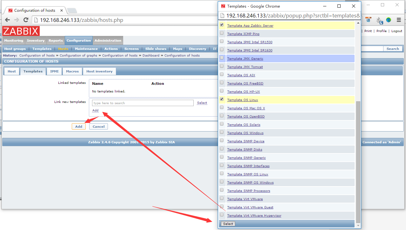Click the page icon in popup address bar
The width and height of the screenshot is (406, 230).
point(222,16)
